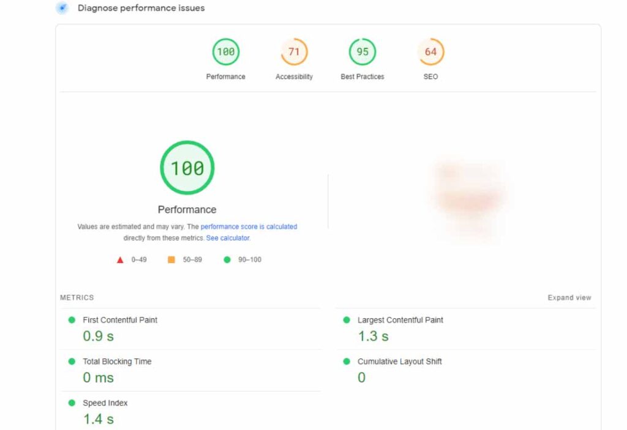
Task: Click the See calculator link
Action: click(227, 238)
